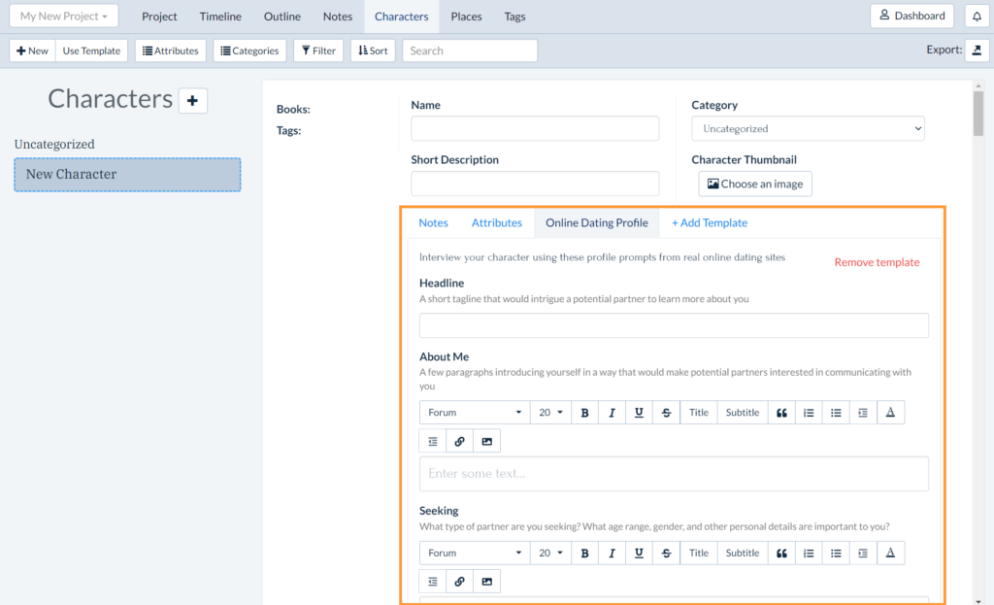Switch to the Timeline section

pyautogui.click(x=220, y=17)
